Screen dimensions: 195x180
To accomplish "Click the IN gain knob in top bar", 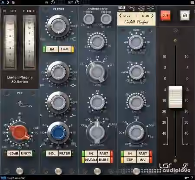I will click(53, 2).
